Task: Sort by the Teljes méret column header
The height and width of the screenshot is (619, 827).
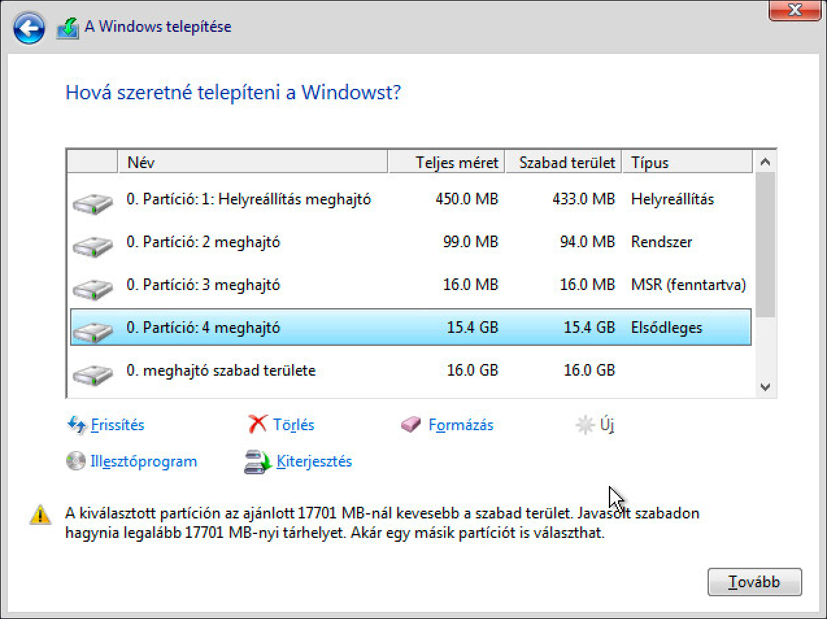Action: coord(447,162)
